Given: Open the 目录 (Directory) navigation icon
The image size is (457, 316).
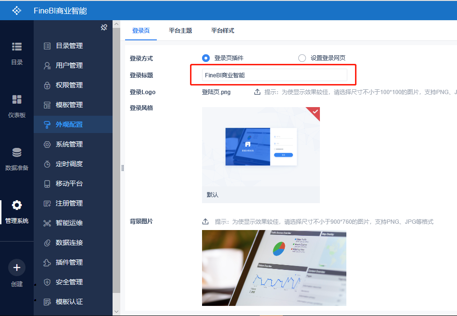Looking at the screenshot, I should point(17,47).
